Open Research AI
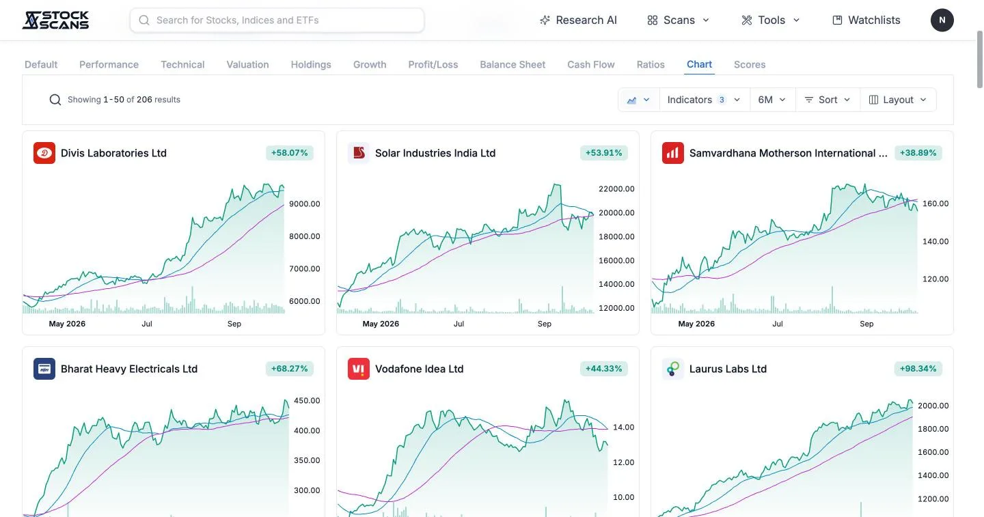This screenshot has height=517, width=984. [578, 20]
